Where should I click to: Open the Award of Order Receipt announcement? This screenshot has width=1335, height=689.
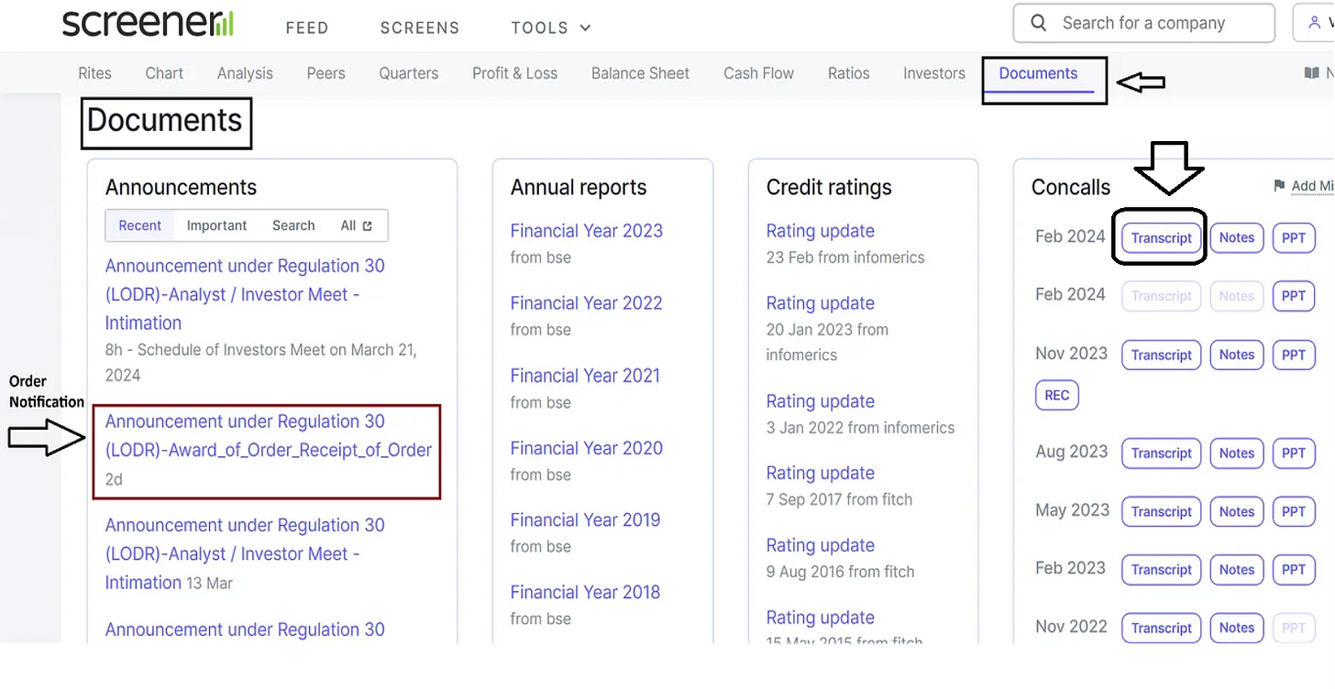[x=268, y=435]
